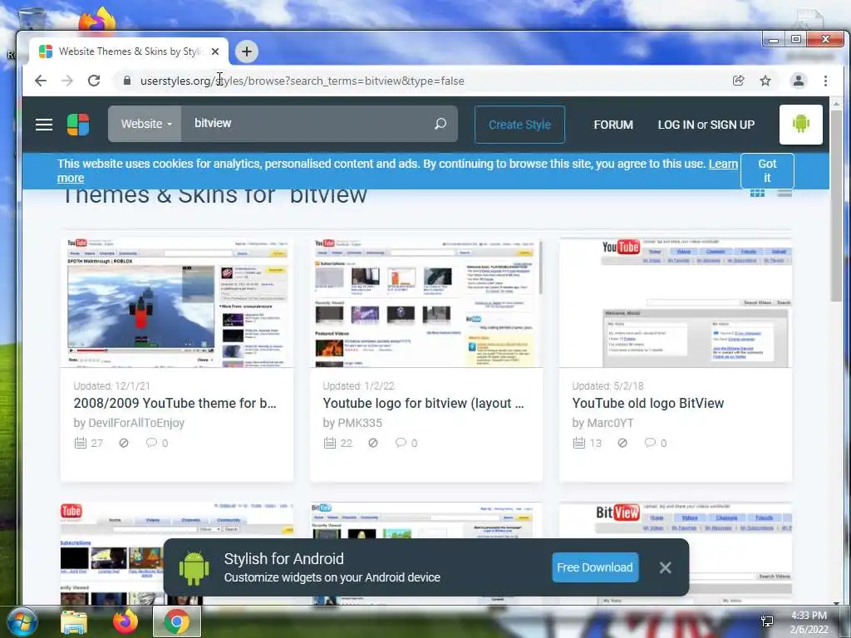Open a new tab with plus button
The width and height of the screenshot is (851, 638).
pos(246,52)
